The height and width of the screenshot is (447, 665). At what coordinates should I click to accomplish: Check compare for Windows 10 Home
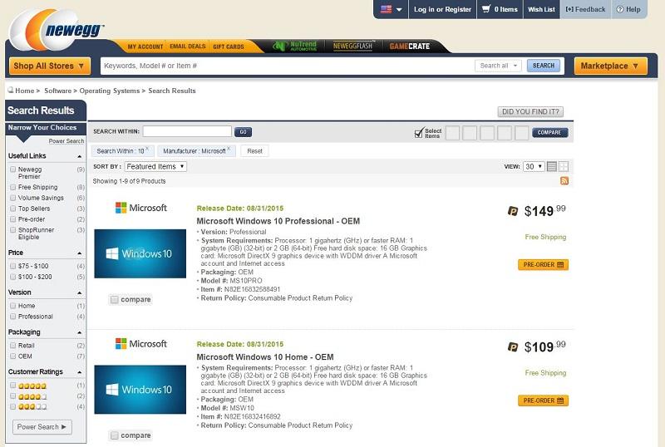click(114, 435)
